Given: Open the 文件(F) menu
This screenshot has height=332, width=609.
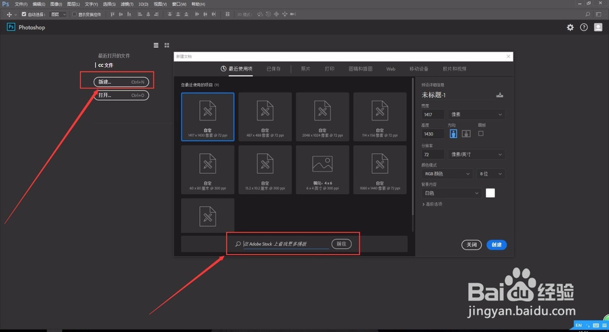Looking at the screenshot, I should tap(21, 4).
